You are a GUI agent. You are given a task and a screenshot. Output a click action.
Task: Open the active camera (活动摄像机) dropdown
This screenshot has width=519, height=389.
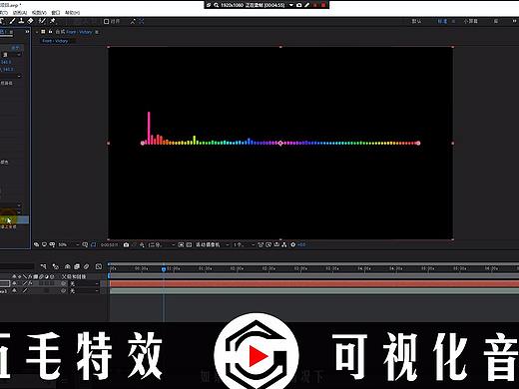212,244
